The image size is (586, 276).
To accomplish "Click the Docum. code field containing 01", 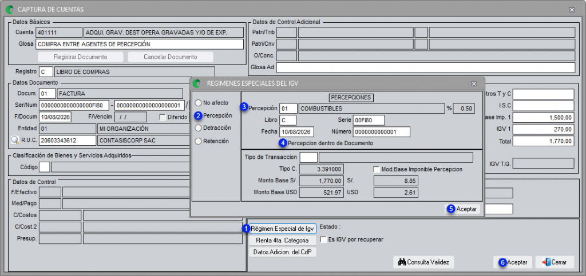I will [x=47, y=93].
